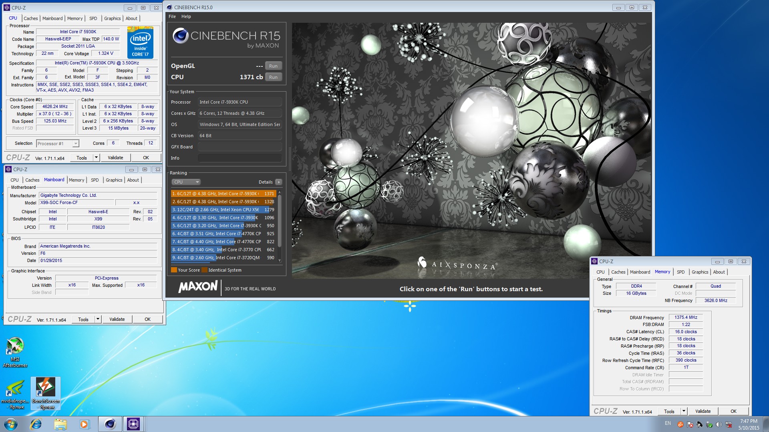Click the 1375.4 MHz DRAM Frequency value

(686, 318)
